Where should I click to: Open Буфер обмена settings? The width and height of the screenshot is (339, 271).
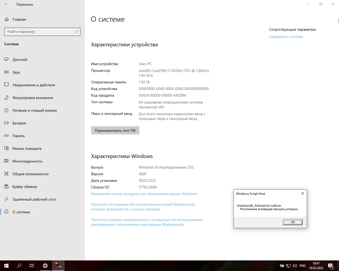pyautogui.click(x=42, y=187)
